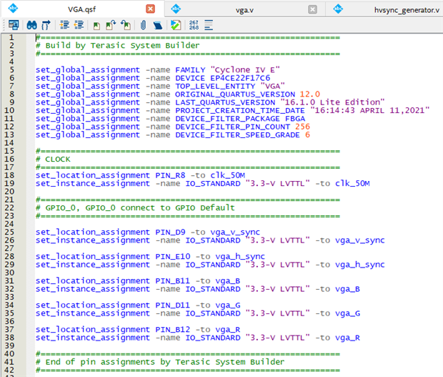443x377 pixels.
Task: Close the VGA.qsf tab
Action: tap(150, 9)
